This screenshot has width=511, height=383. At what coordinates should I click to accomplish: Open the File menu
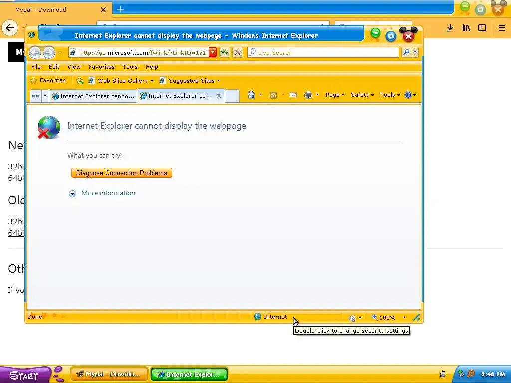point(36,67)
